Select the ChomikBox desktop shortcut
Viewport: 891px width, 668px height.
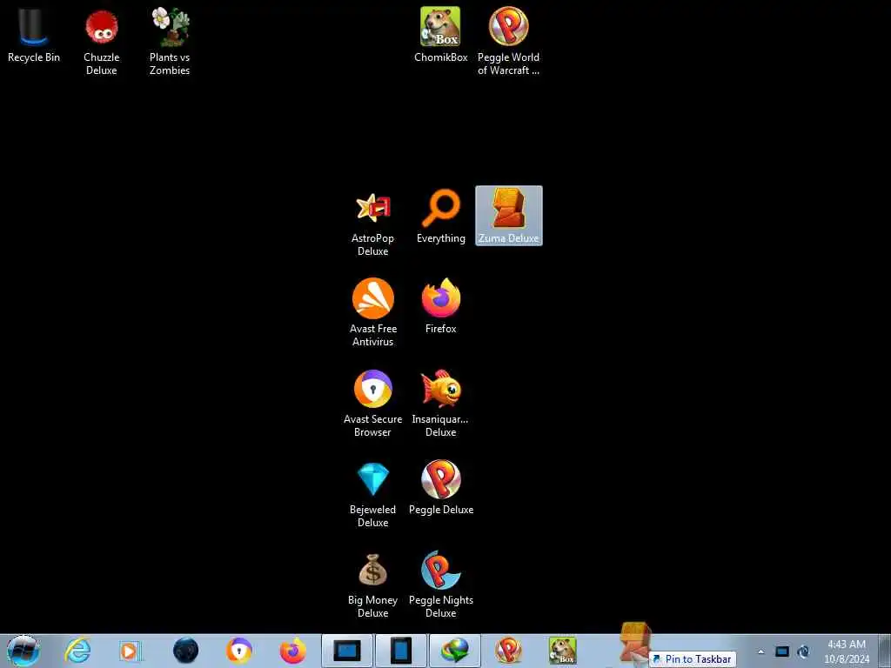[440, 35]
